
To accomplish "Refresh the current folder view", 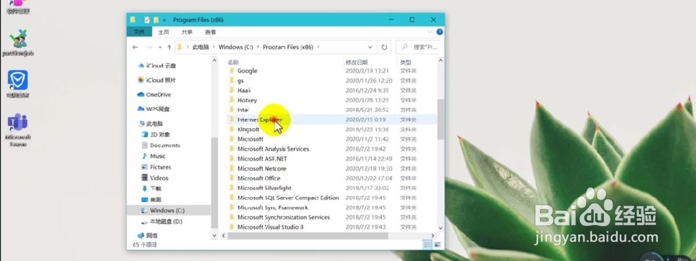I will (x=384, y=47).
